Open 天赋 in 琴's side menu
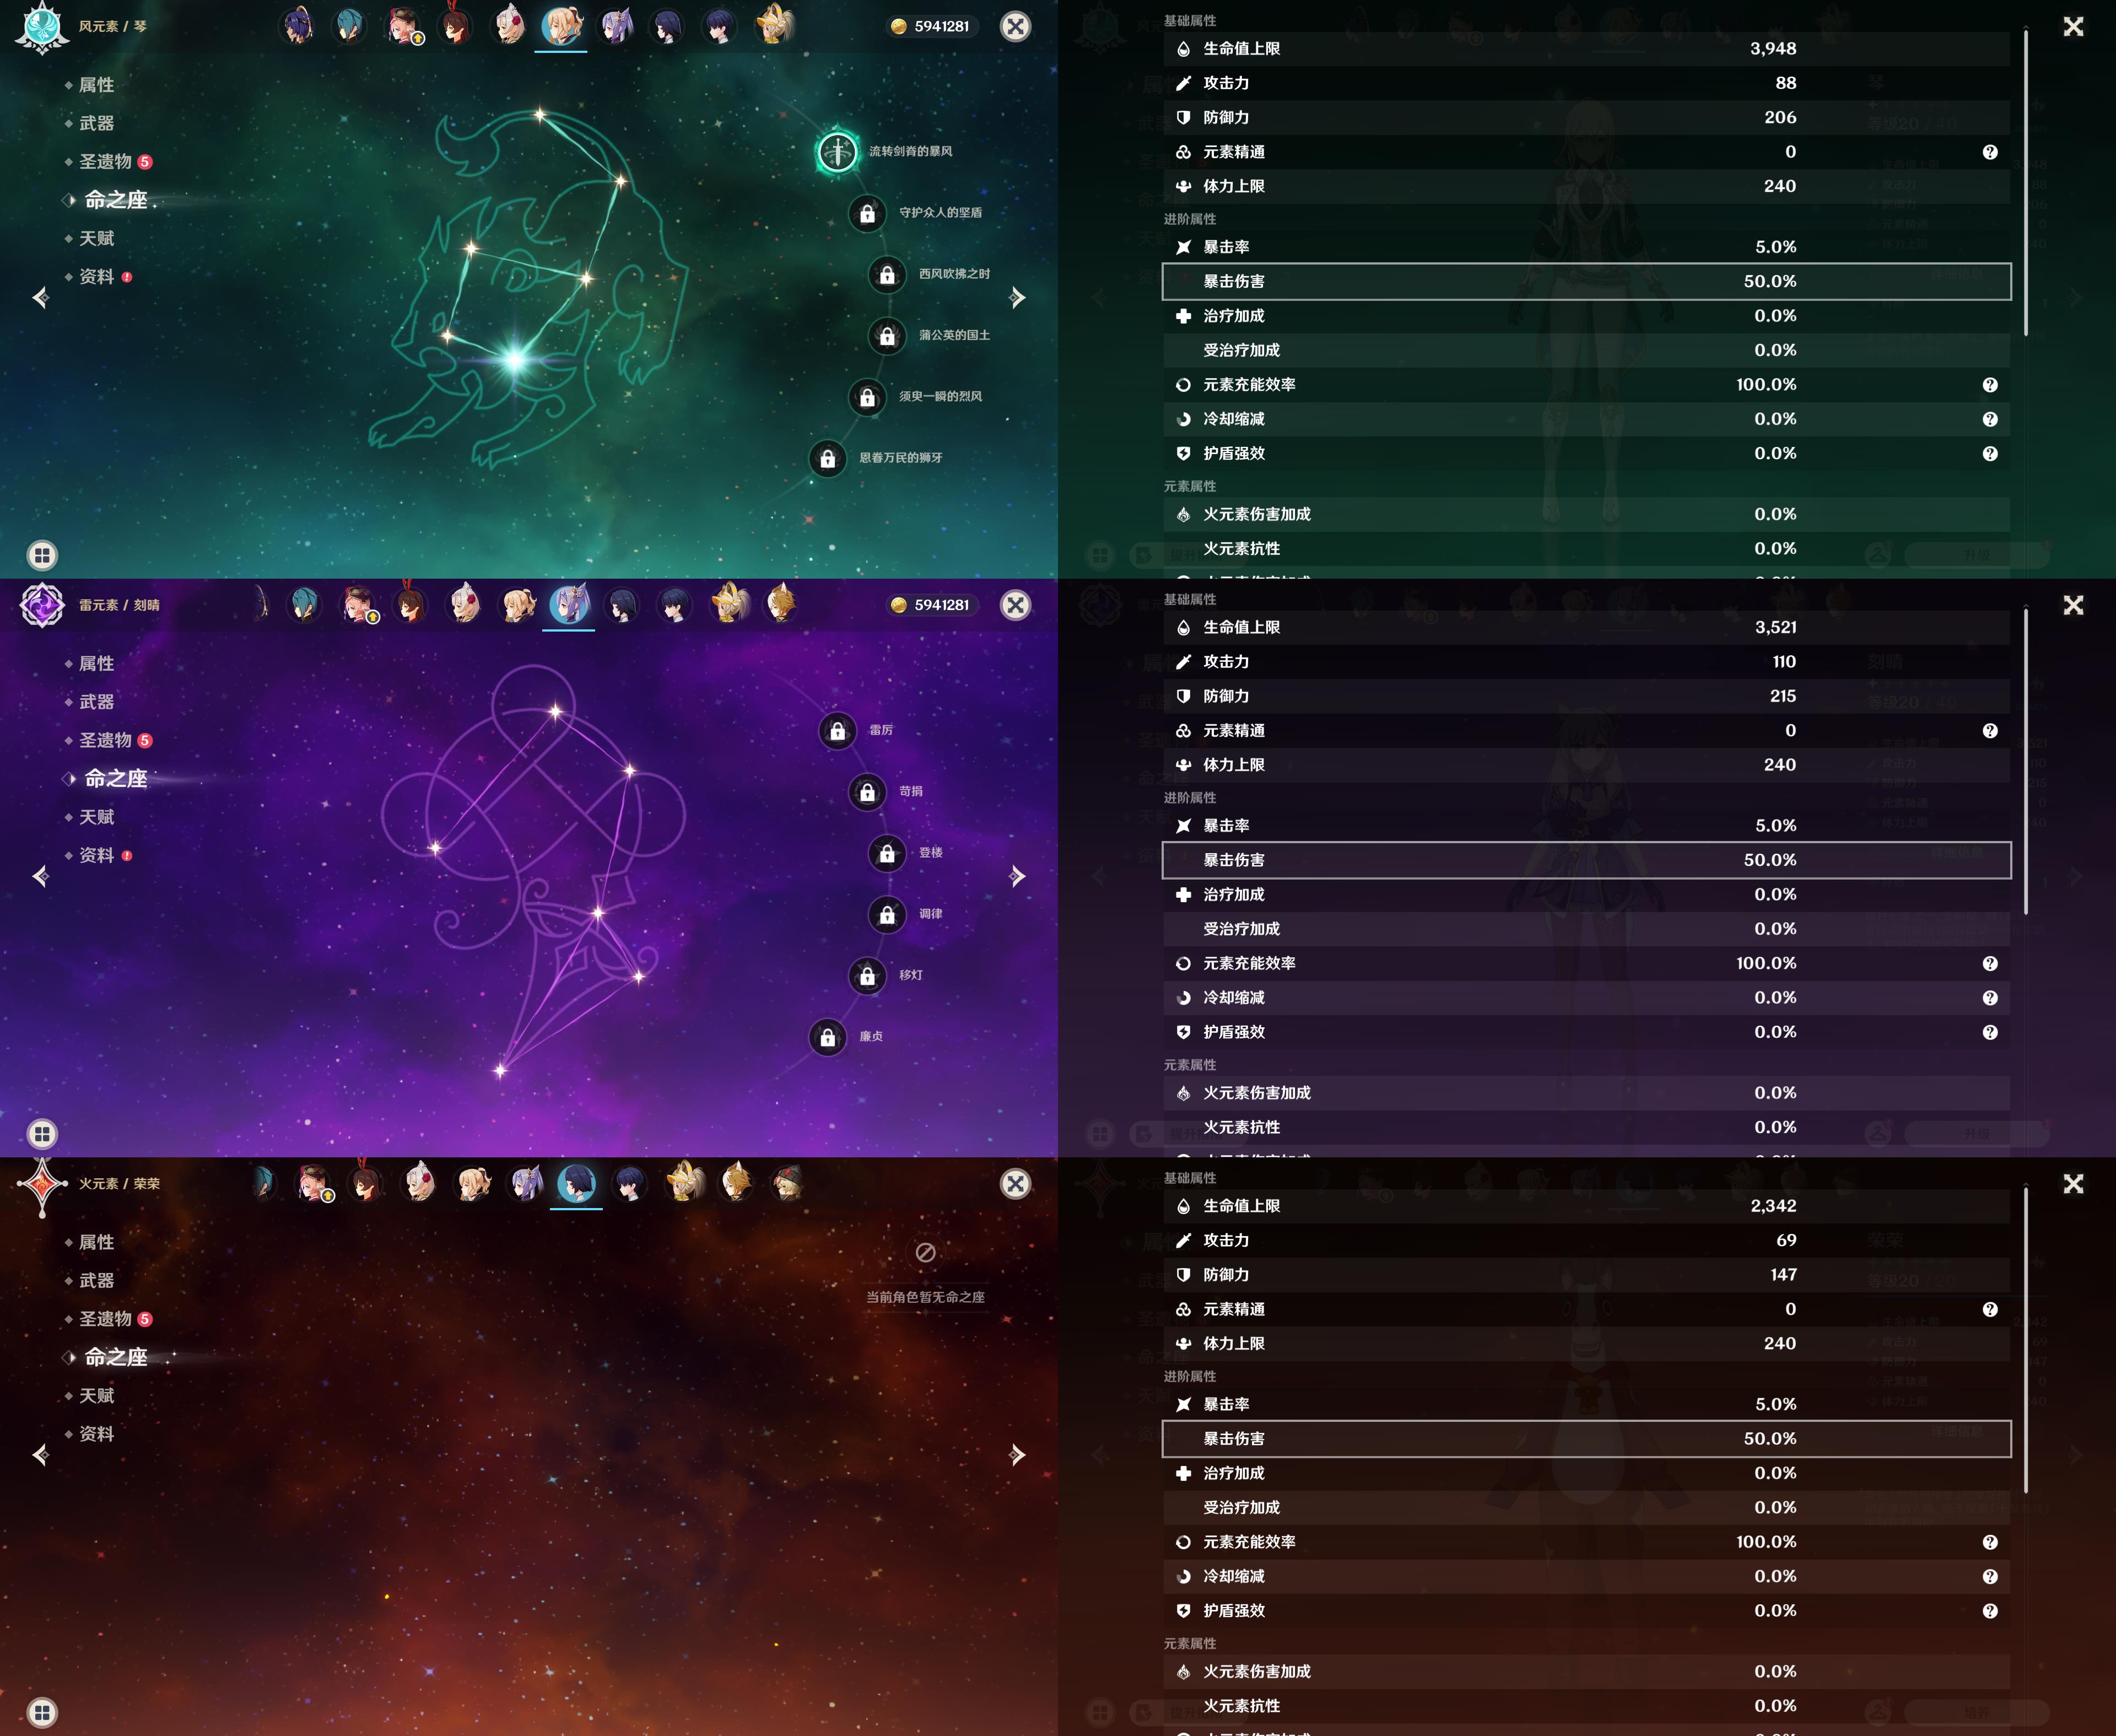Image resolution: width=2116 pixels, height=1736 pixels. [x=96, y=238]
